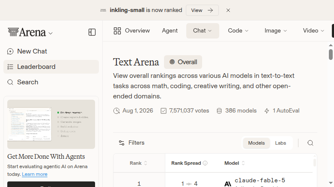Follow the Learn more link
Viewport: 334px width, 187px height.
coord(35,174)
